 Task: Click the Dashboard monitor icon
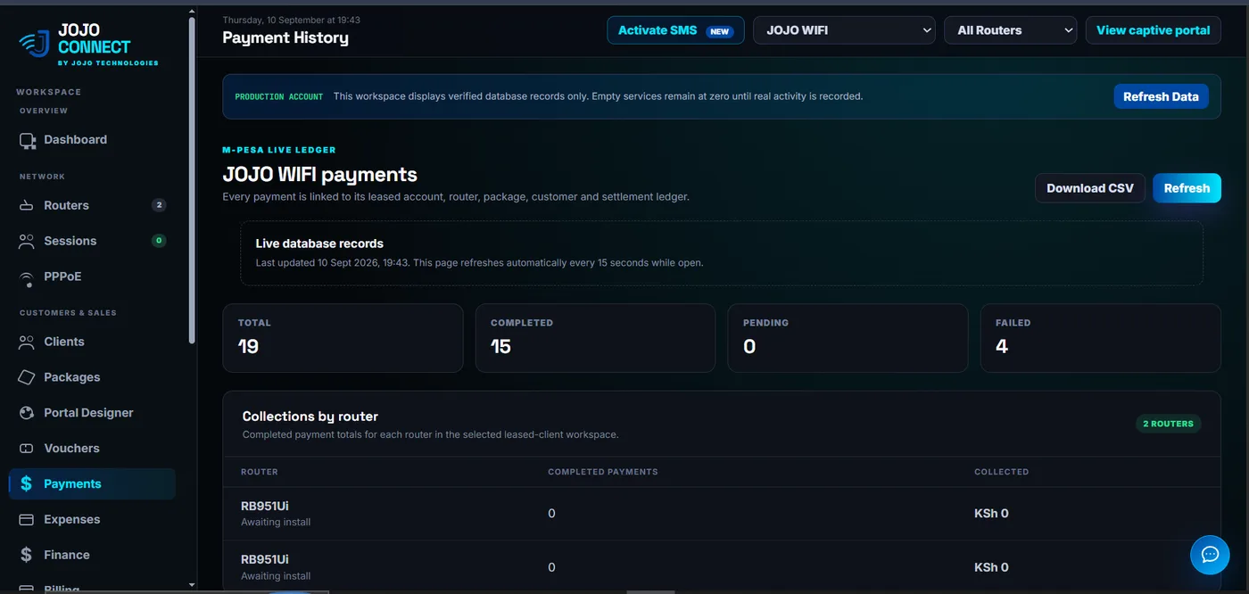(27, 140)
